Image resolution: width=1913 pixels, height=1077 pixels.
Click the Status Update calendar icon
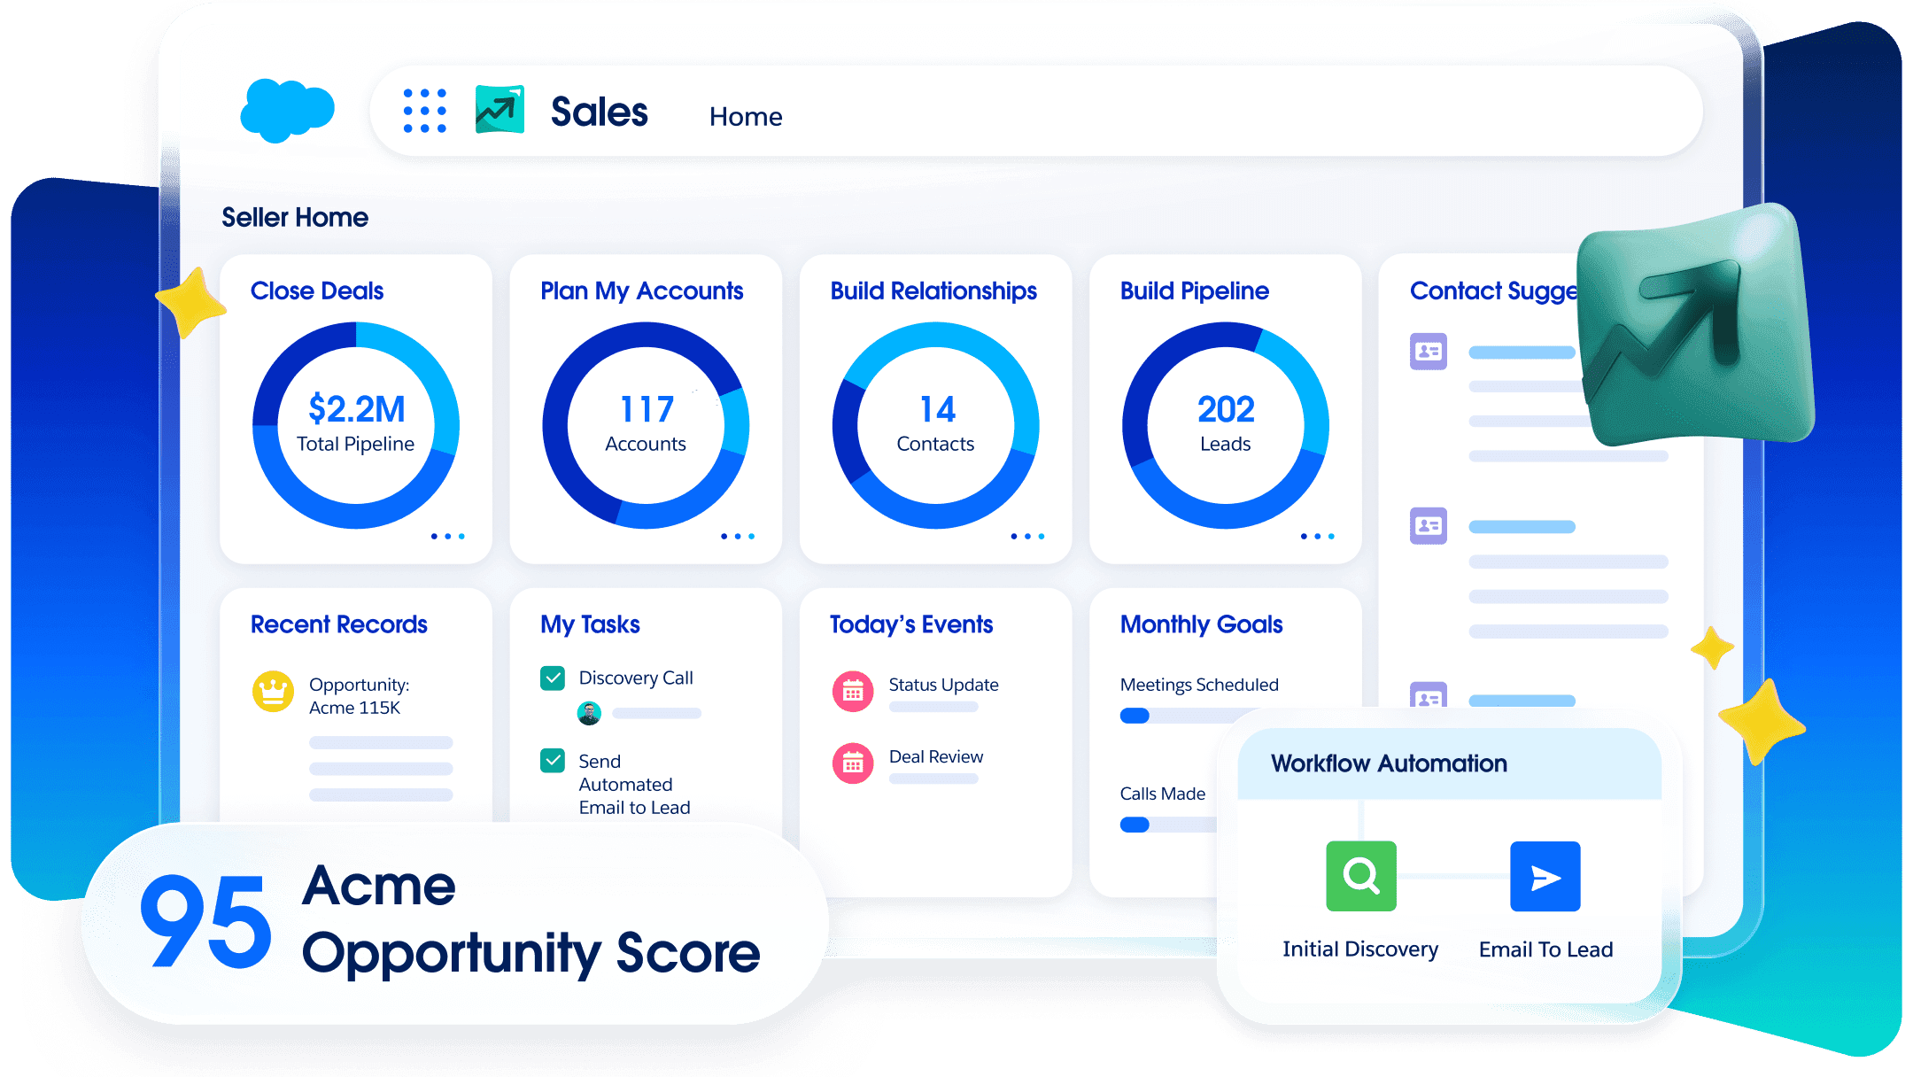(853, 692)
